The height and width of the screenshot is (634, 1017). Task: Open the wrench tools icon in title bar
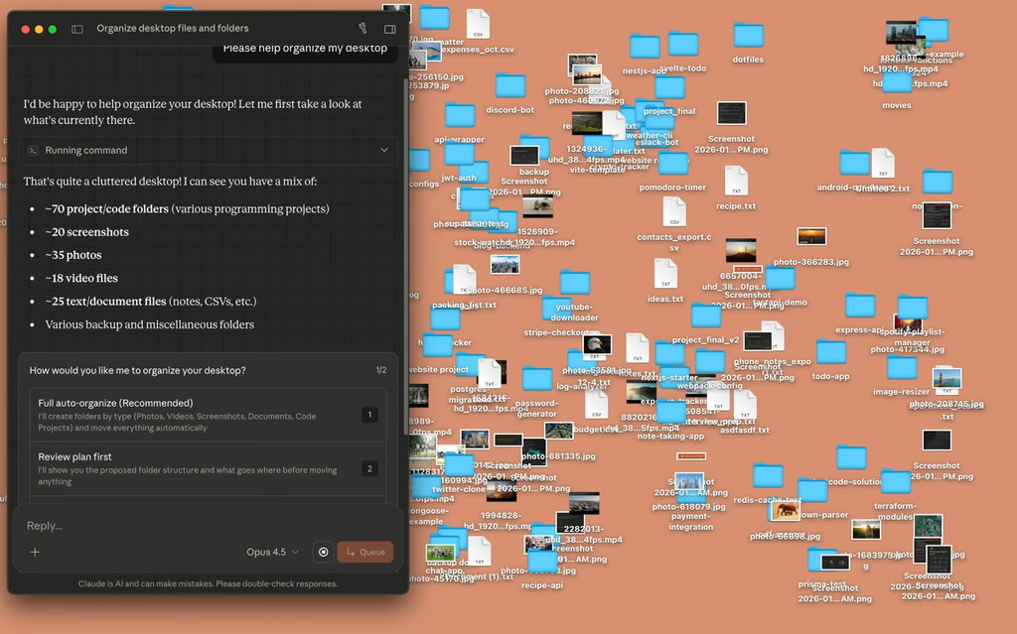(x=363, y=29)
